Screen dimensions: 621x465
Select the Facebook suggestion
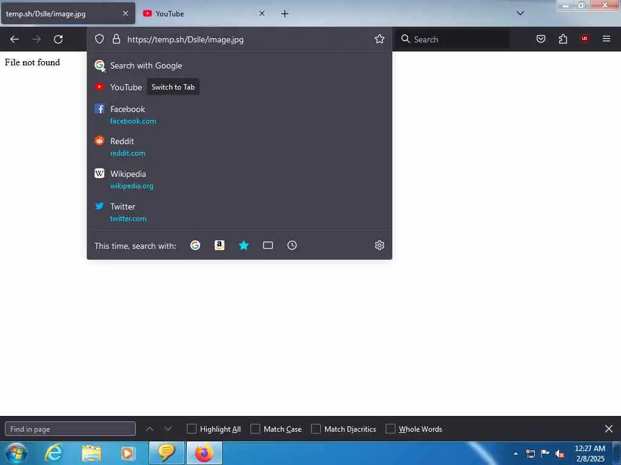tap(239, 114)
